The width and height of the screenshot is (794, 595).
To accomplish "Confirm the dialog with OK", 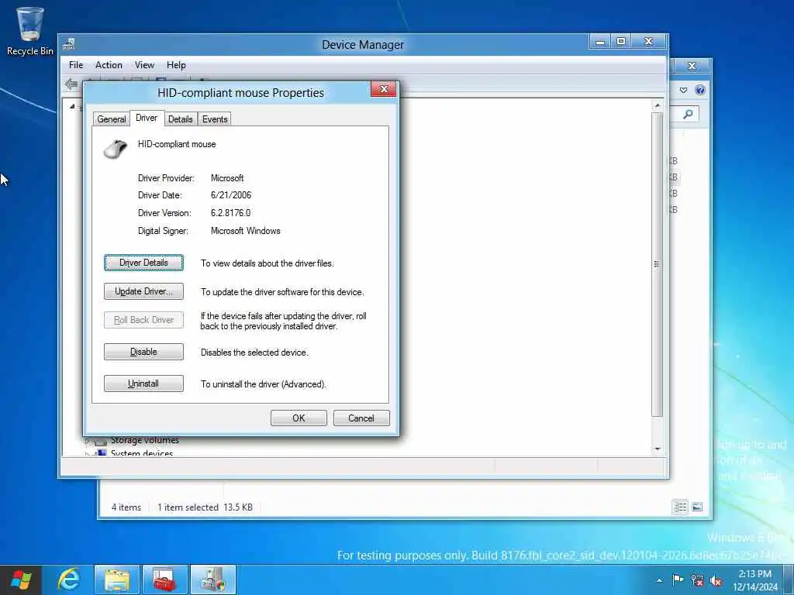I will (x=299, y=418).
